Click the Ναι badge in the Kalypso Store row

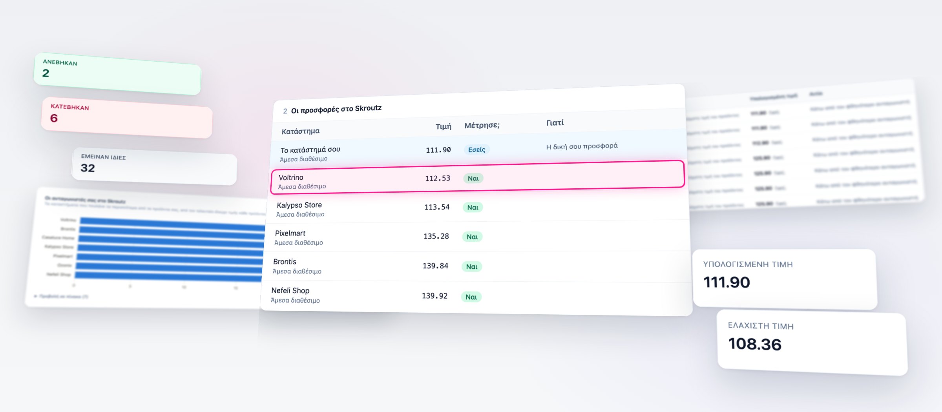[x=473, y=207]
